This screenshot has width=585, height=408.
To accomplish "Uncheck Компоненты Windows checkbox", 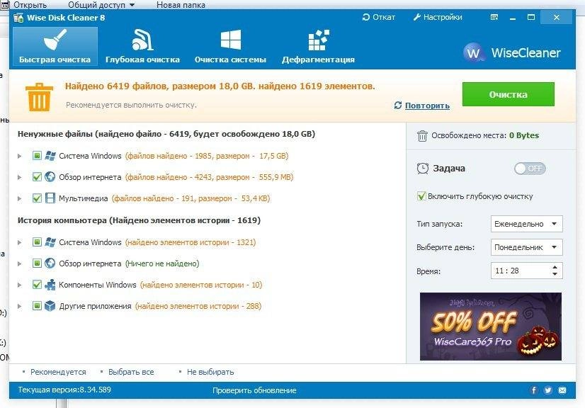I will coord(37,285).
